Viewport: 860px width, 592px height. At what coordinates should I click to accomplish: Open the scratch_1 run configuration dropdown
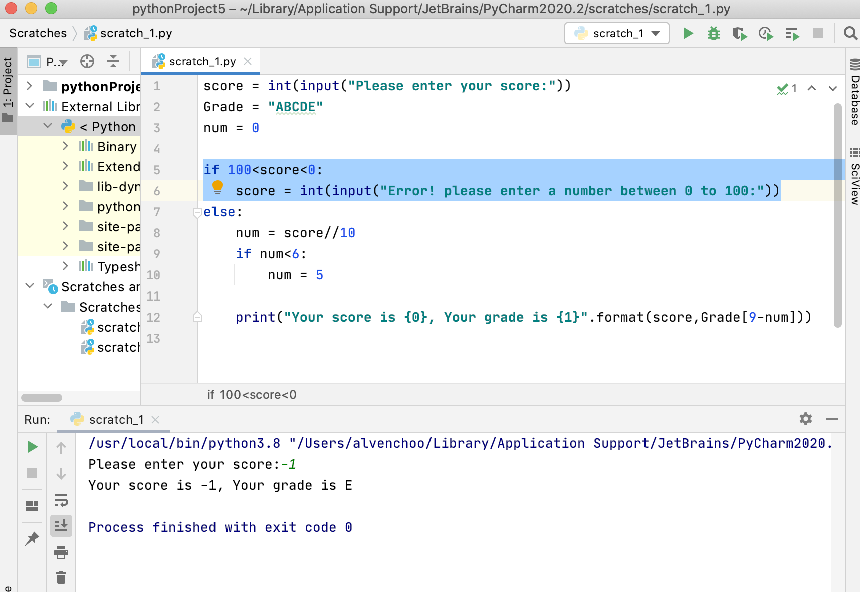[x=617, y=33]
